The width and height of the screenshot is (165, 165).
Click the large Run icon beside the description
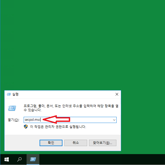tap(12, 108)
